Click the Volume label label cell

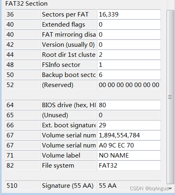pyautogui.click(x=69, y=156)
